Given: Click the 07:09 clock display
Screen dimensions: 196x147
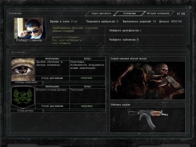Looking at the screenshot, I should tap(181, 14).
